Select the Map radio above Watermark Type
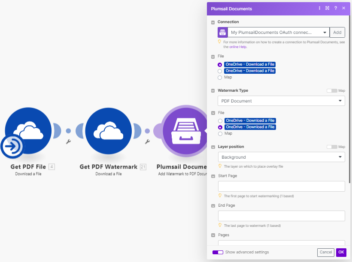The width and height of the screenshot is (352, 262). coord(220,78)
